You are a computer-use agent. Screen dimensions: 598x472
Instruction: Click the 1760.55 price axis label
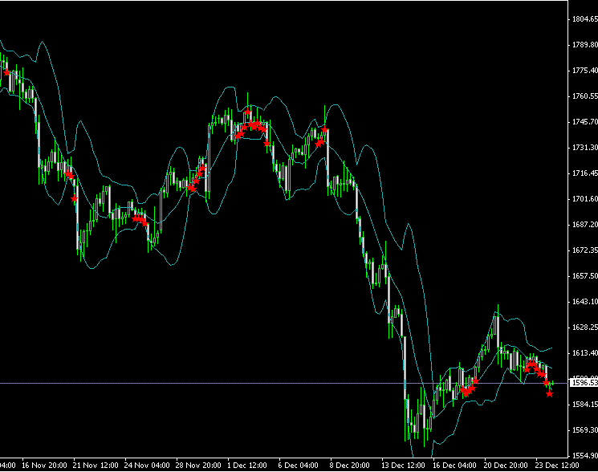click(x=585, y=96)
